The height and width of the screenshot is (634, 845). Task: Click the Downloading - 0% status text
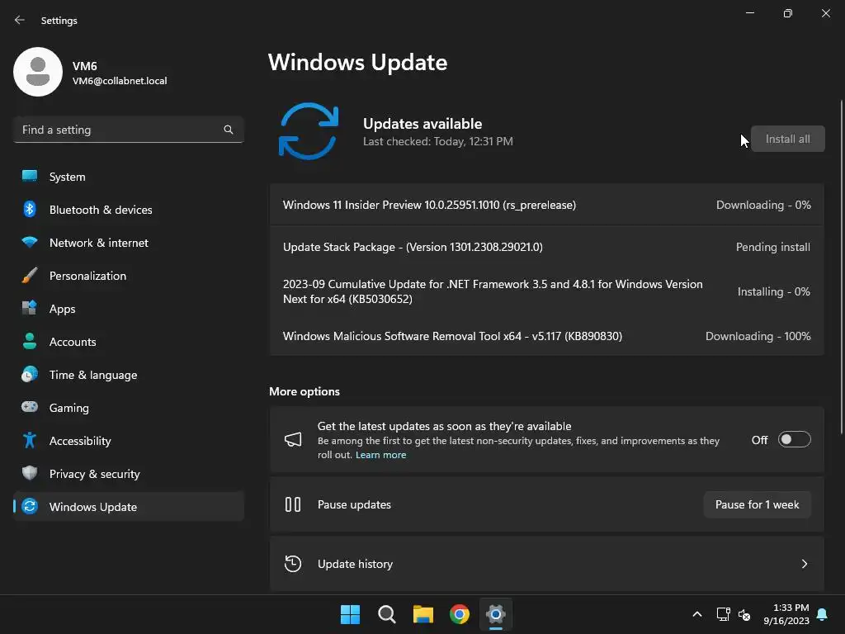pyautogui.click(x=763, y=205)
